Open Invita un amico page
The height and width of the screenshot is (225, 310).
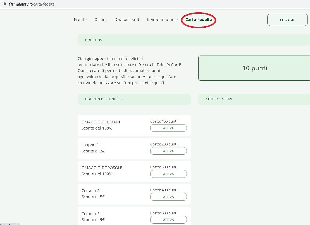[x=162, y=20]
